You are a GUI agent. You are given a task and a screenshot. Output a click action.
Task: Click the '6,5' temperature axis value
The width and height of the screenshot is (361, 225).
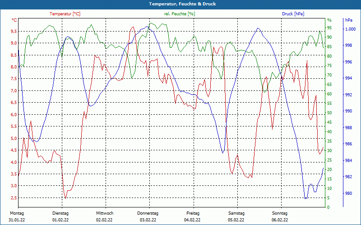(14, 103)
